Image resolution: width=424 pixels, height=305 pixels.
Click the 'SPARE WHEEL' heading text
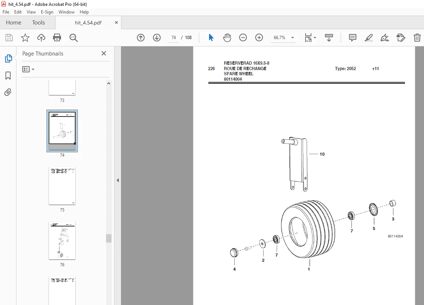coord(238,74)
